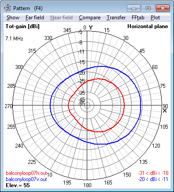The image size is (174, 192).
Task: Click the 225 degree angle label
Action: 32,162
